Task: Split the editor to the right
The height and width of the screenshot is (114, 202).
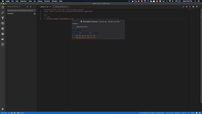Action: 197,7
